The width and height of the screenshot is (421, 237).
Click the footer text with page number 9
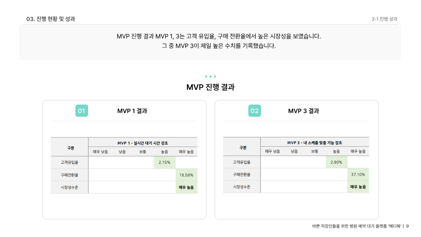pos(360,226)
